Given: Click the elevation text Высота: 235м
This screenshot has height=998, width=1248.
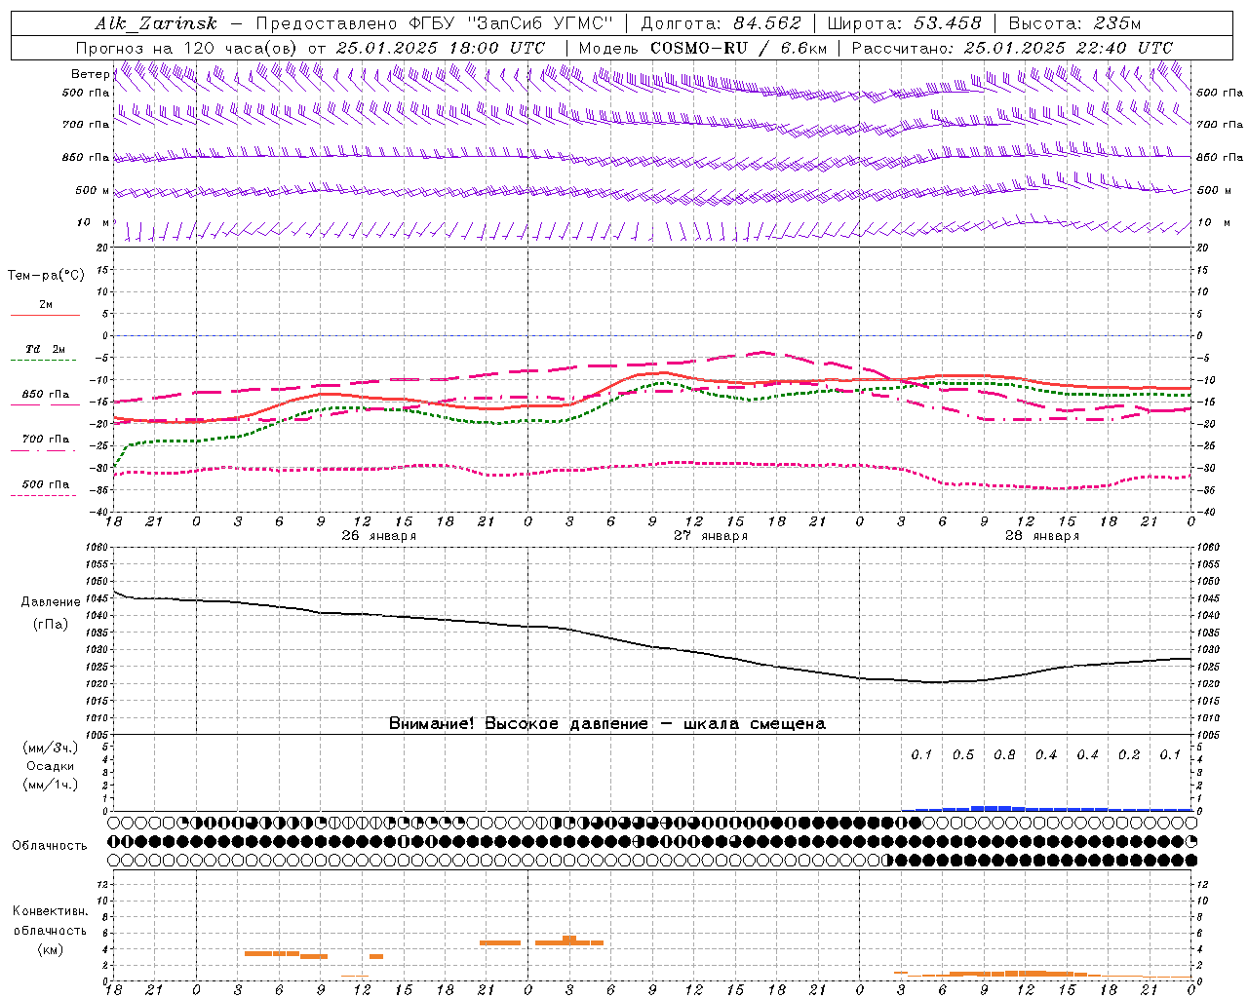Looking at the screenshot, I should [x=1074, y=23].
